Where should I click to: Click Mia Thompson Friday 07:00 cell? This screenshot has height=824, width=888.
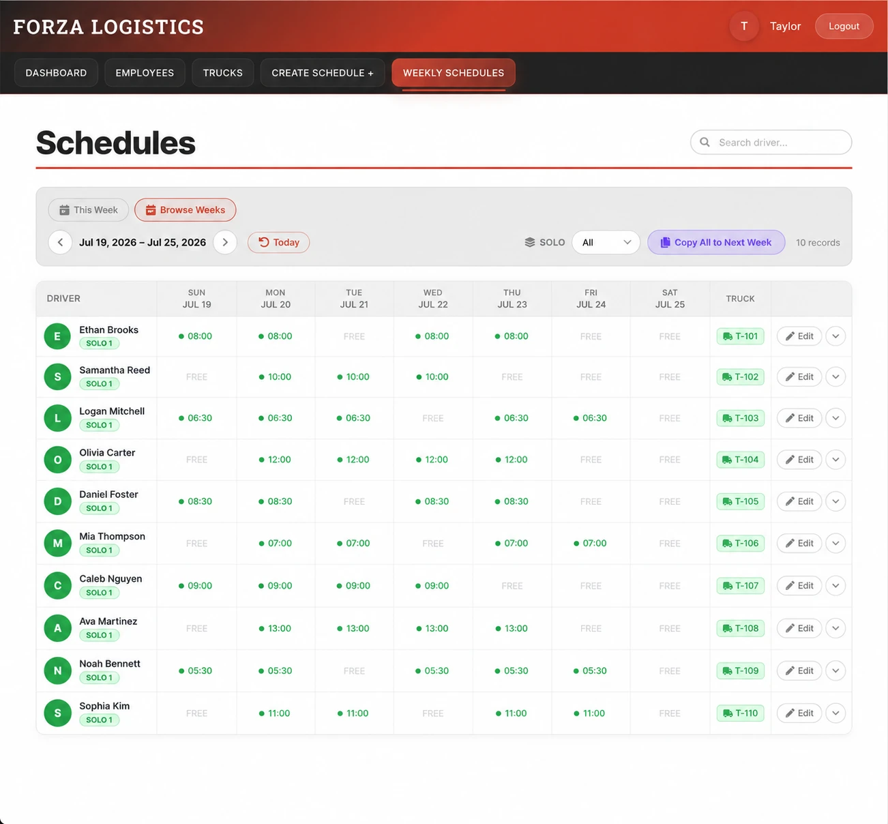point(591,543)
